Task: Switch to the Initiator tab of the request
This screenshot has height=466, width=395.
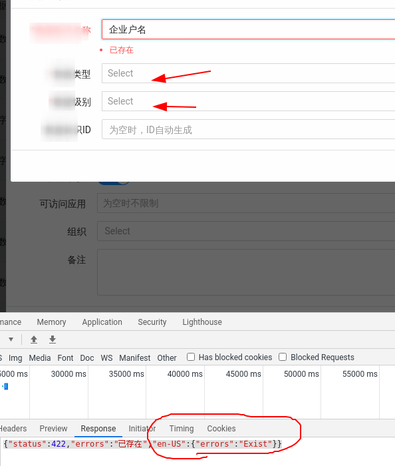Action: click(x=142, y=428)
